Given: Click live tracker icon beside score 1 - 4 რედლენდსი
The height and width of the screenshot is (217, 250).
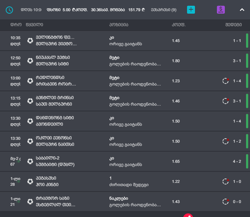Looking at the screenshot, I should [x=226, y=81].
